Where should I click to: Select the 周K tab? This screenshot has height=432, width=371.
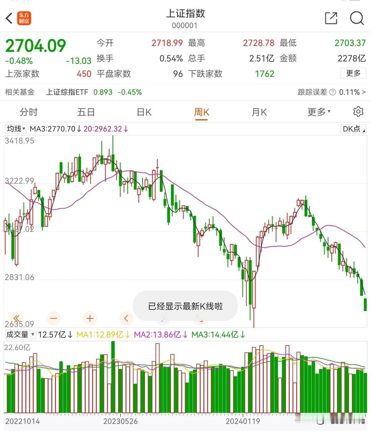202,112
